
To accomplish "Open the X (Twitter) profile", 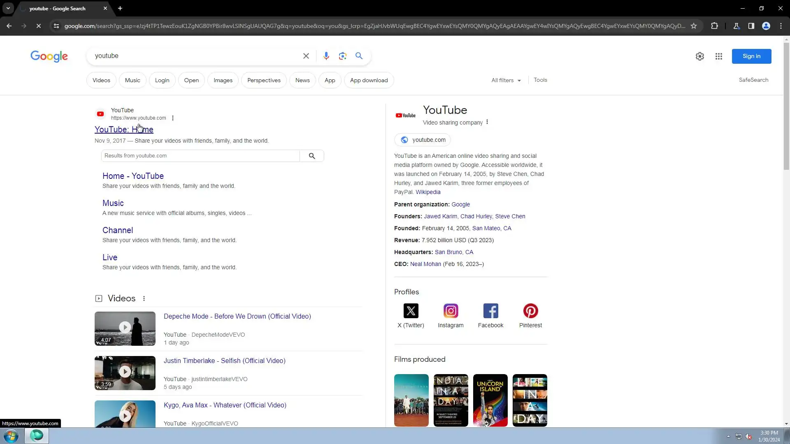I will click(x=411, y=311).
